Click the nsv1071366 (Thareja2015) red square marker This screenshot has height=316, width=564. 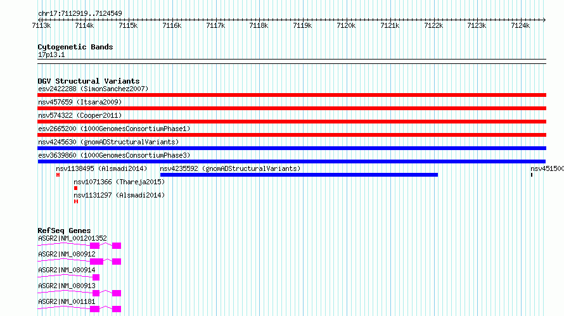pyautogui.click(x=75, y=188)
